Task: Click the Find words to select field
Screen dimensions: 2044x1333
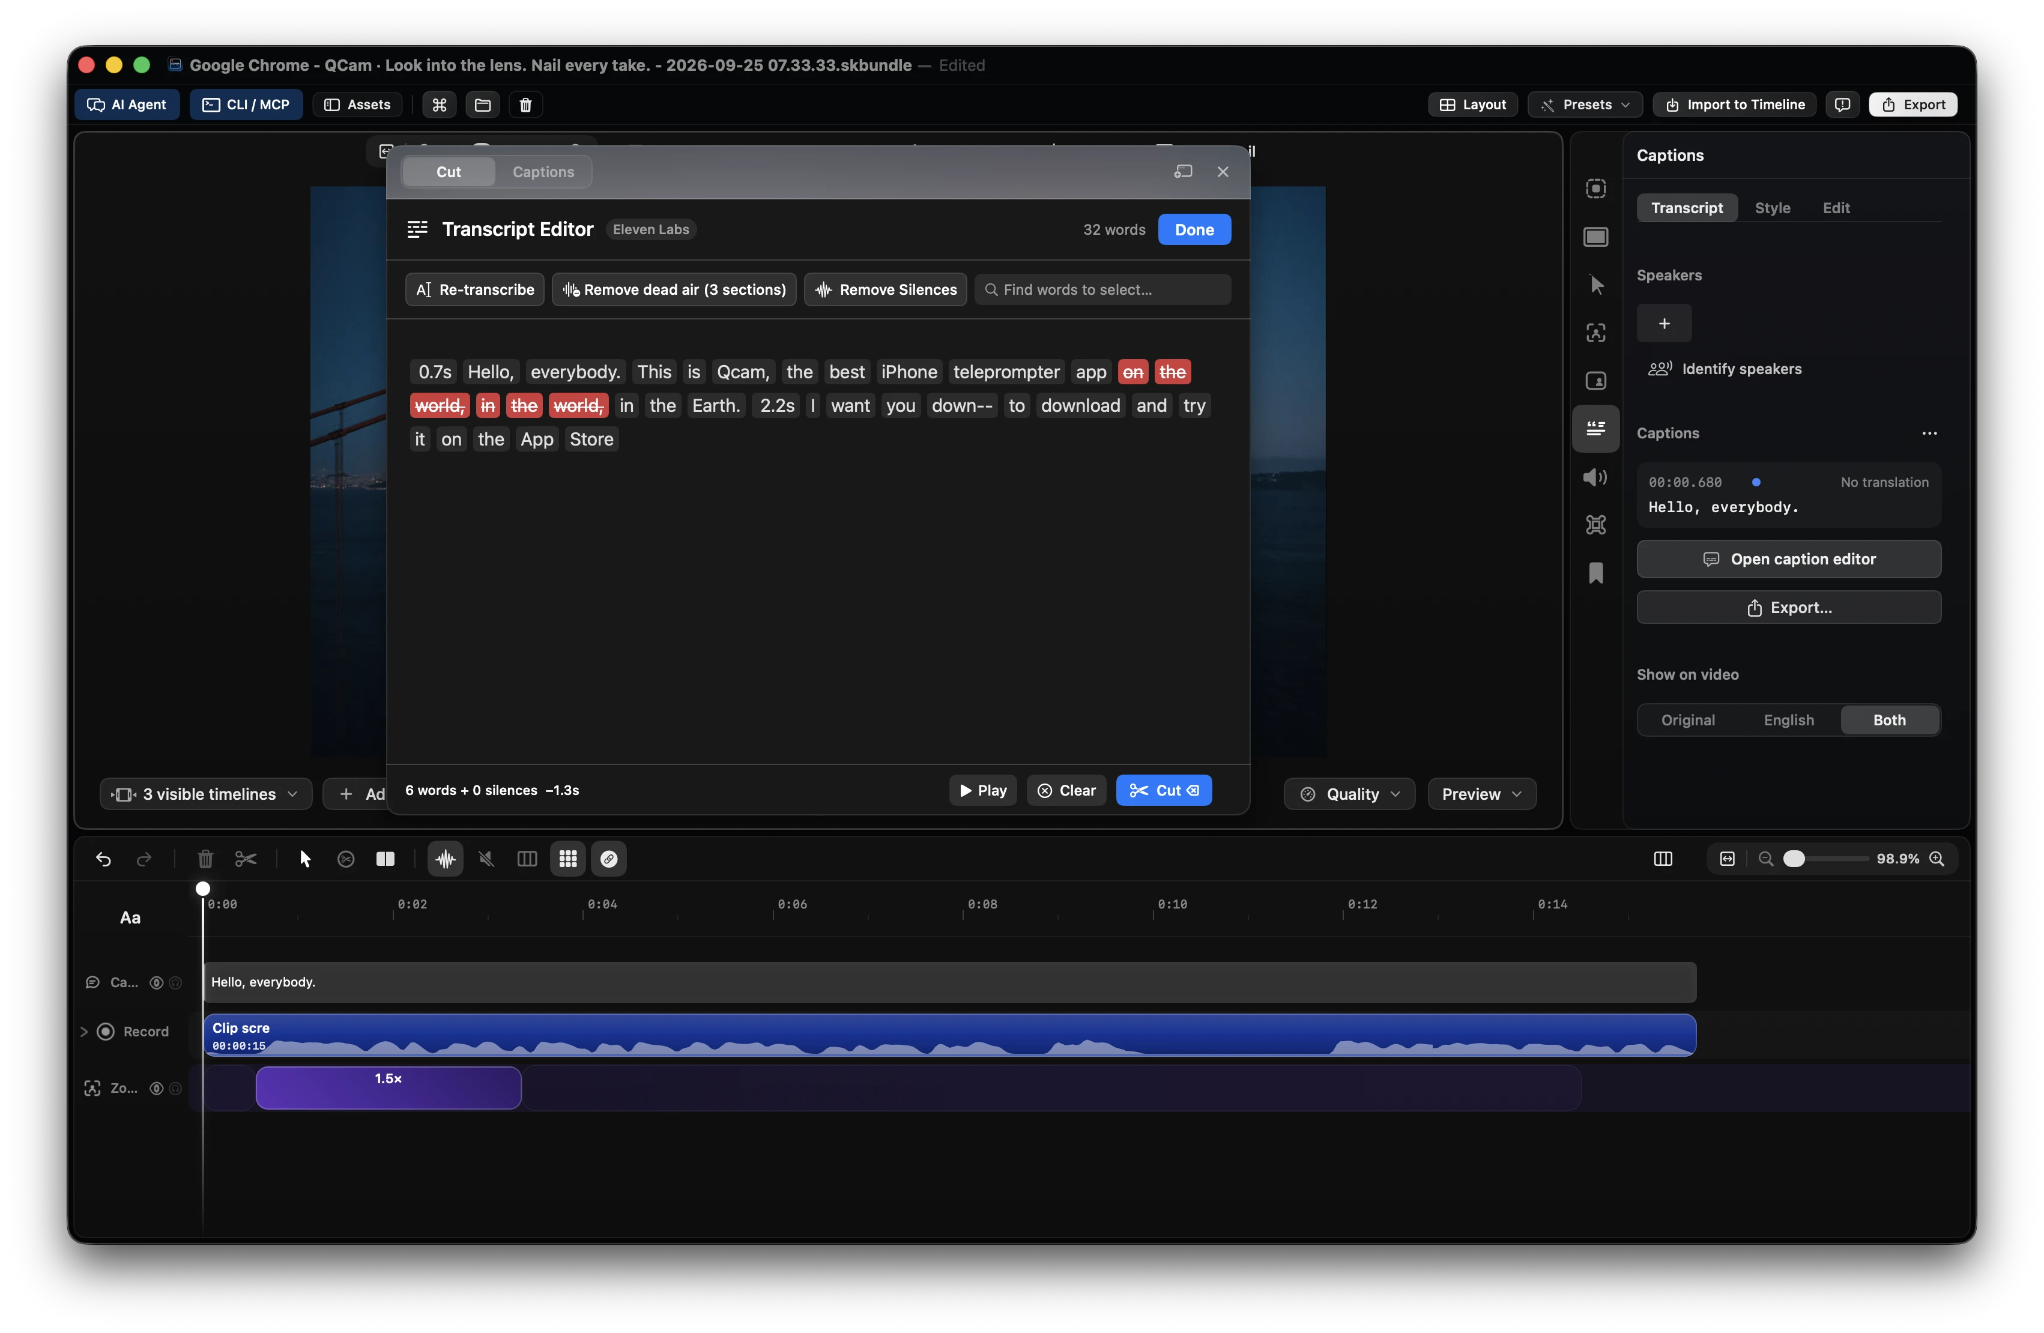Action: tap(1102, 289)
